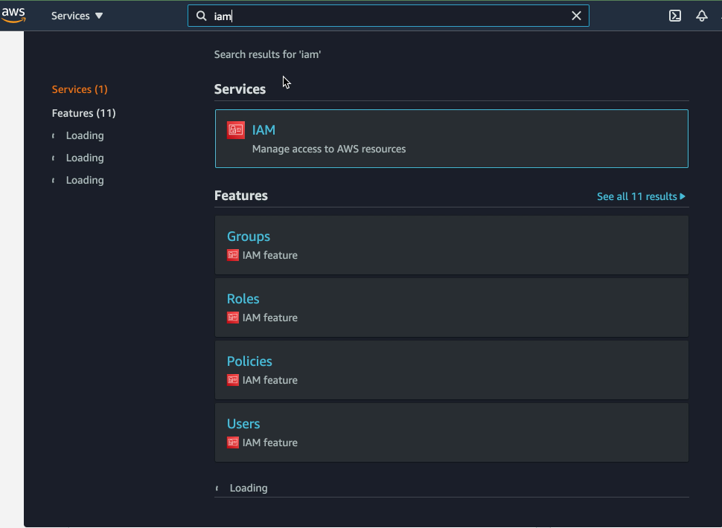Click the red IAM service icon
This screenshot has height=528, width=722.
[236, 130]
